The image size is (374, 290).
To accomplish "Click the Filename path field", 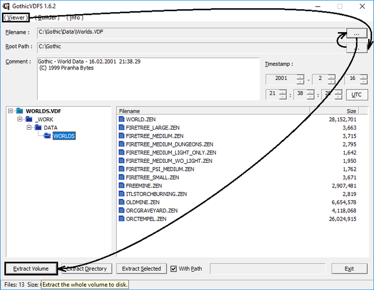I will (x=191, y=33).
